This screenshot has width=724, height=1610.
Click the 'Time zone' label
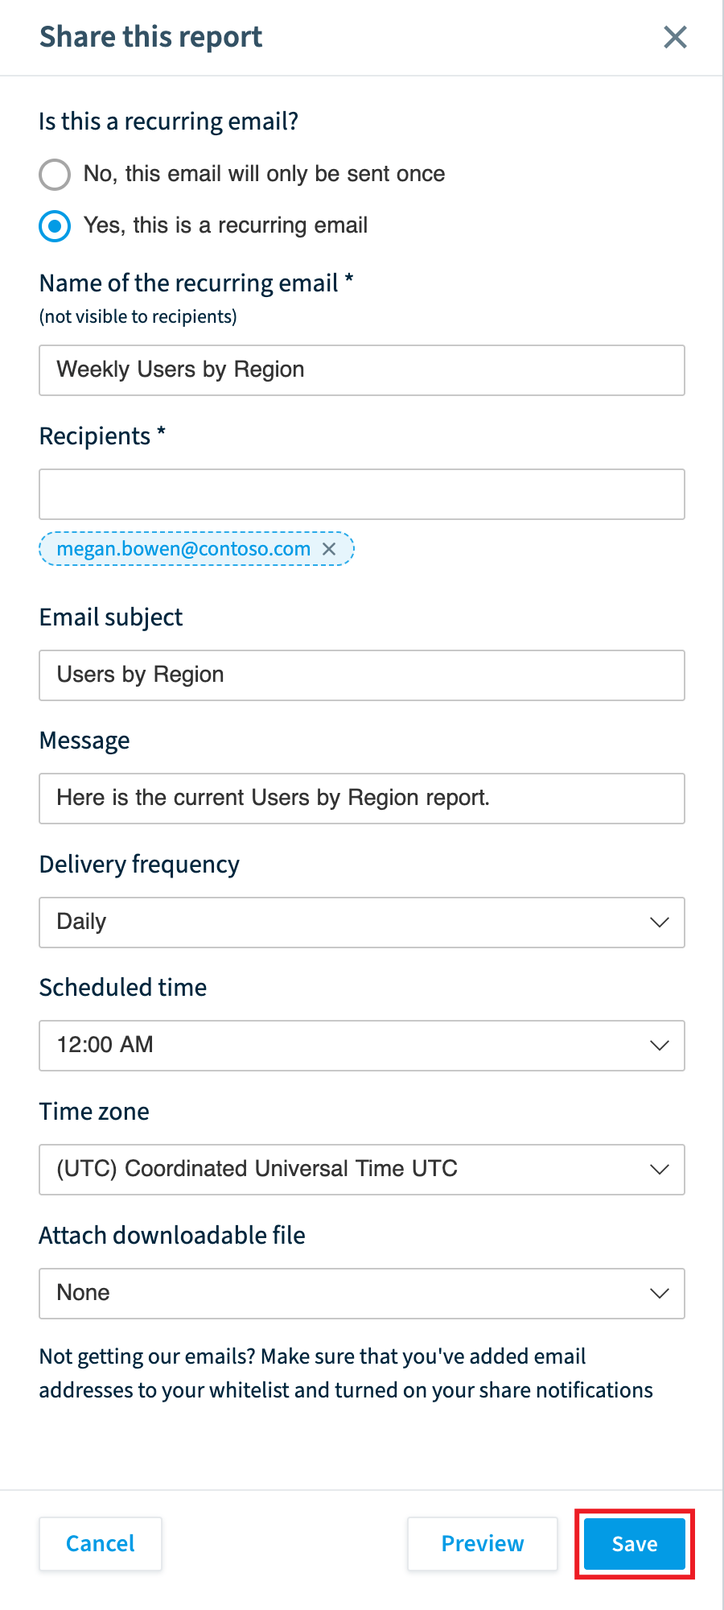point(94,1112)
